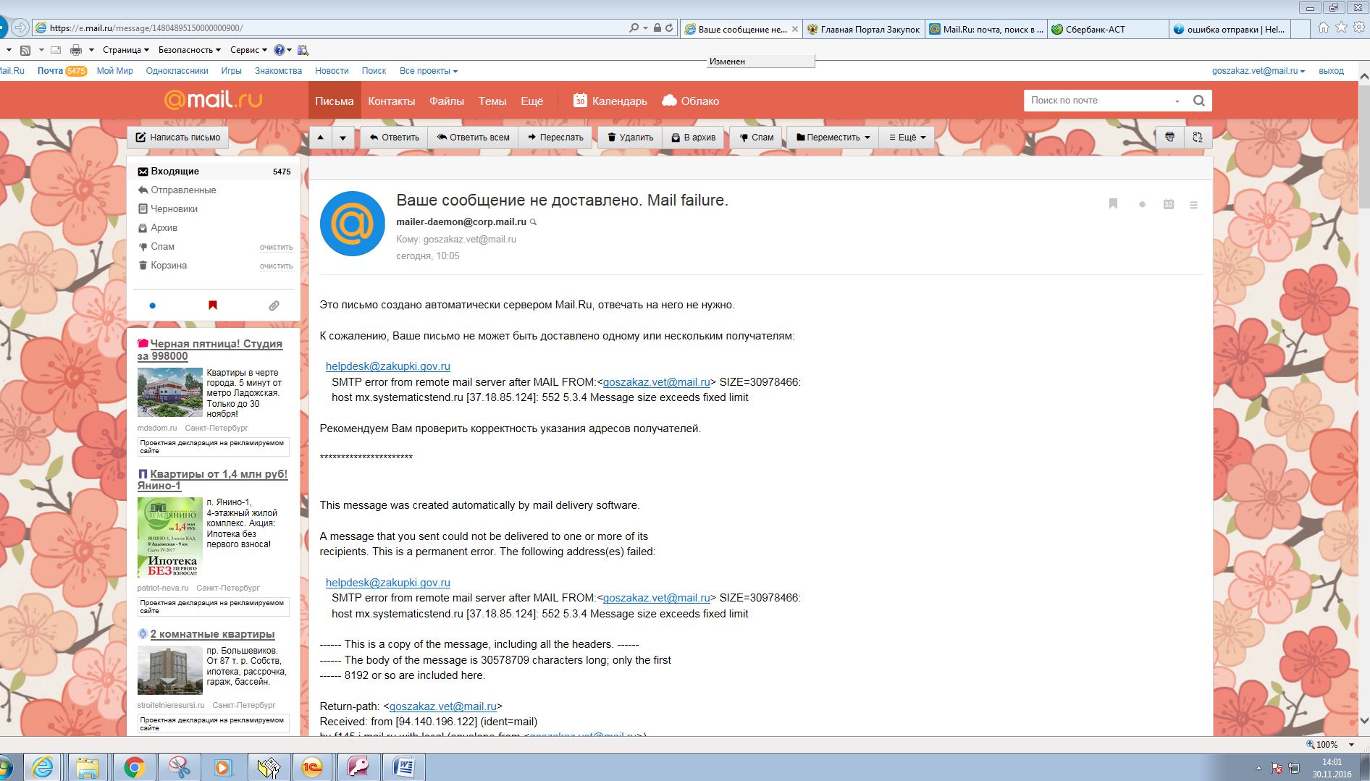The width and height of the screenshot is (1370, 781).
Task: Open the account menu goszakaz.vet@mail.ru
Action: (1258, 71)
